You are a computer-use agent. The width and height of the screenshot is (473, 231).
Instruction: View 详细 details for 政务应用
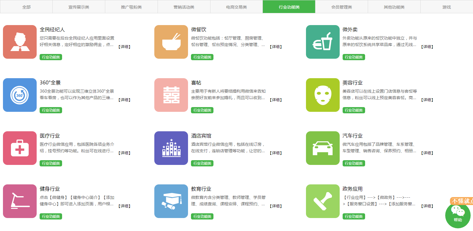point(427,206)
